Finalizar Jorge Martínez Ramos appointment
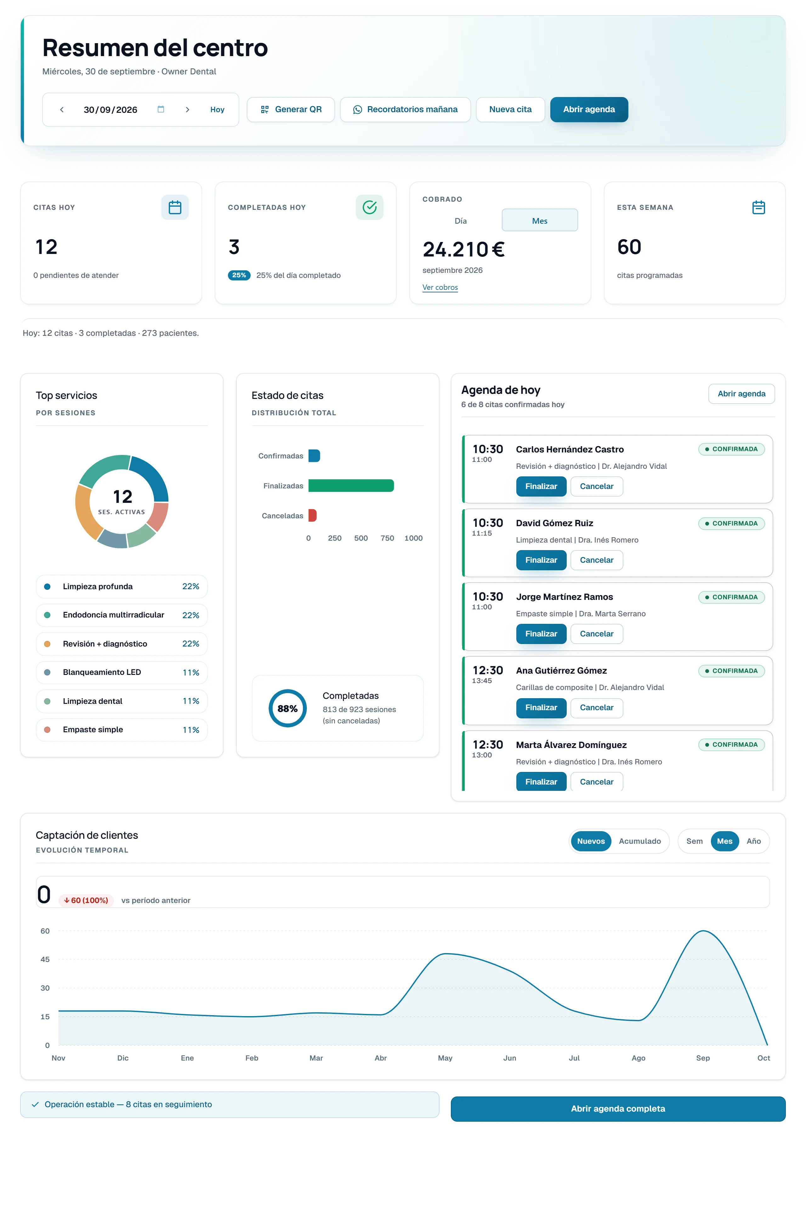Image resolution: width=806 pixels, height=1225 pixels. click(x=541, y=634)
